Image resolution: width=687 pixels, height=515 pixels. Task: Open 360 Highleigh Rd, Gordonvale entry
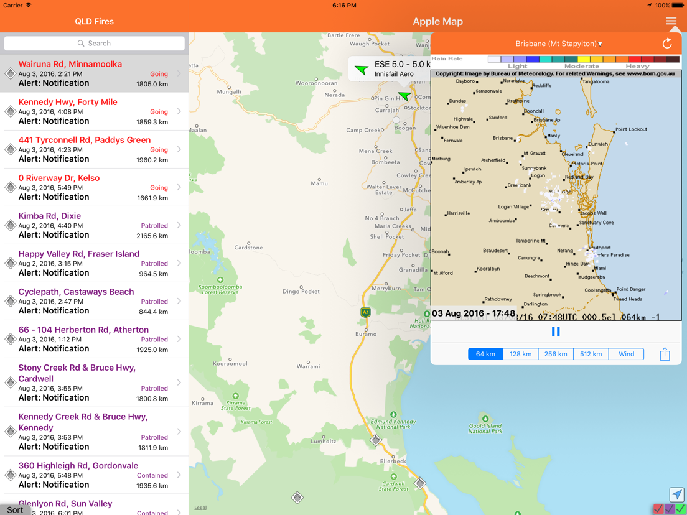(94, 475)
